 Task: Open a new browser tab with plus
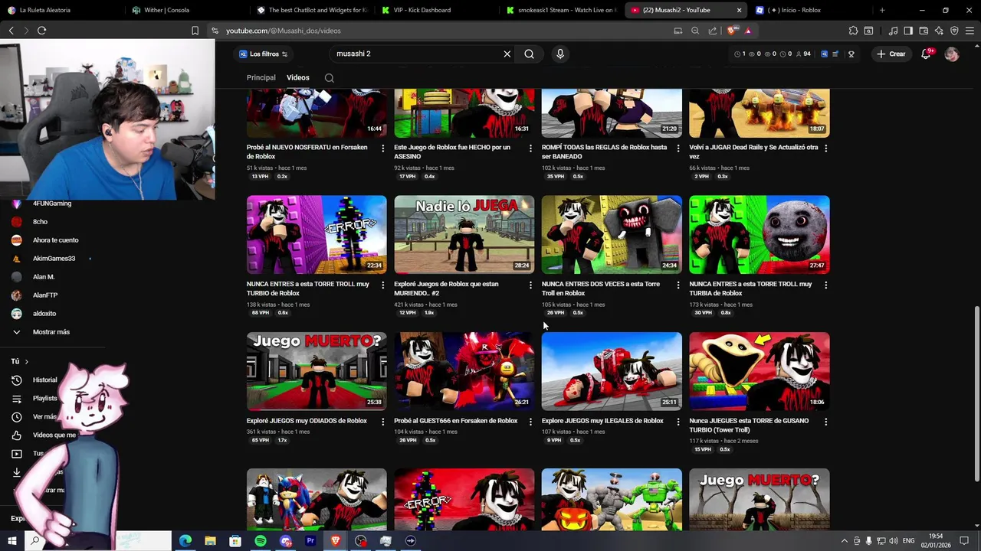[x=882, y=10]
